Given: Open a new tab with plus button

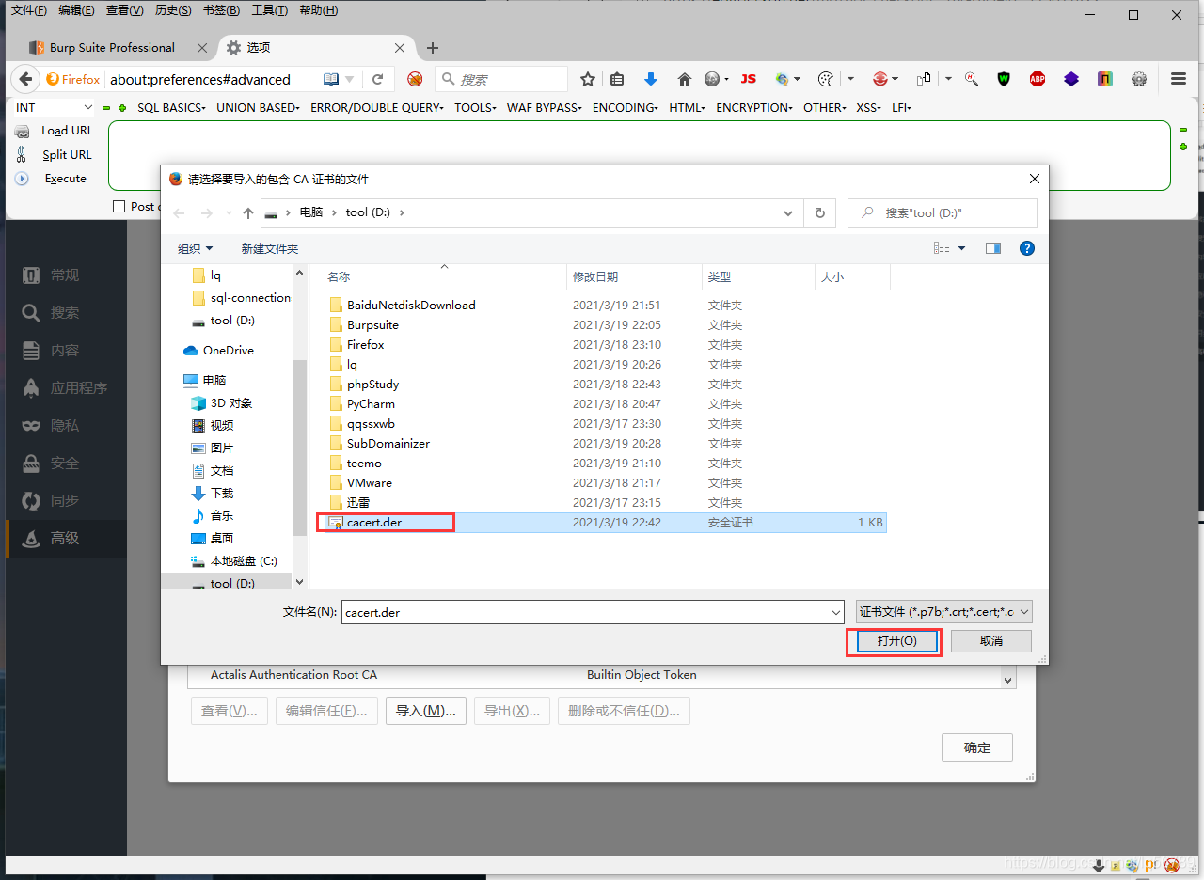Looking at the screenshot, I should click(433, 48).
